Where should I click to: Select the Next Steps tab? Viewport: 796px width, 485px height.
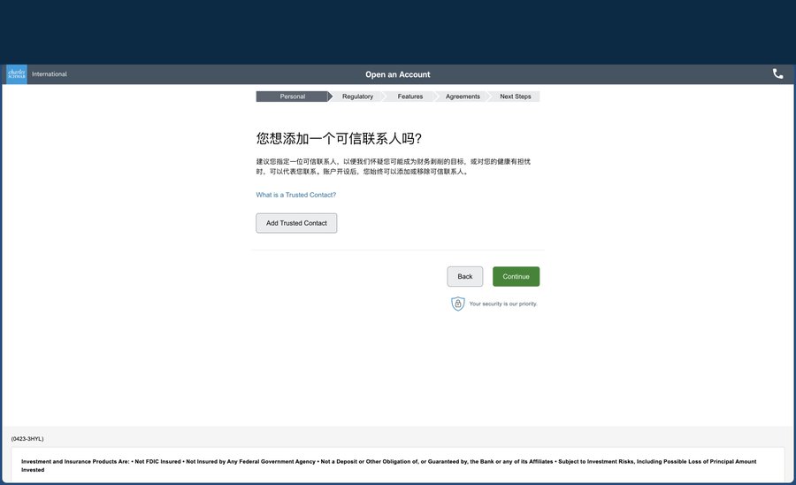click(516, 96)
